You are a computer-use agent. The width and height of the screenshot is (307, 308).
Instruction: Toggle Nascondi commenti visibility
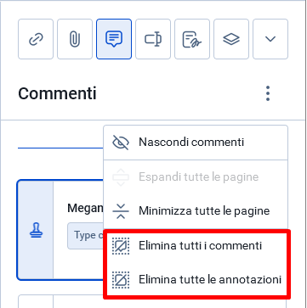pos(196,143)
